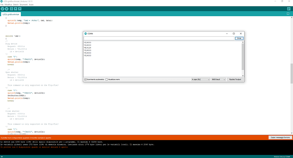The image size is (293, 158).
Task: Click the switch( *cmd ) code line
Action: pos(13,36)
